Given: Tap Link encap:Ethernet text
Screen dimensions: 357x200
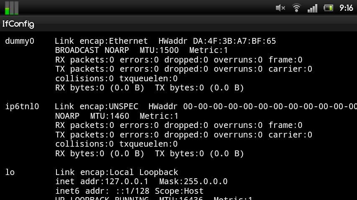Looking at the screenshot, I should [101, 41].
